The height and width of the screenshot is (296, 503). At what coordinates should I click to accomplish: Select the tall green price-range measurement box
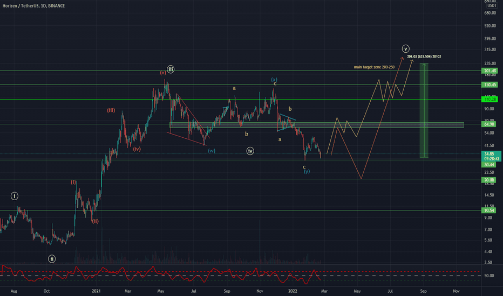pyautogui.click(x=424, y=110)
